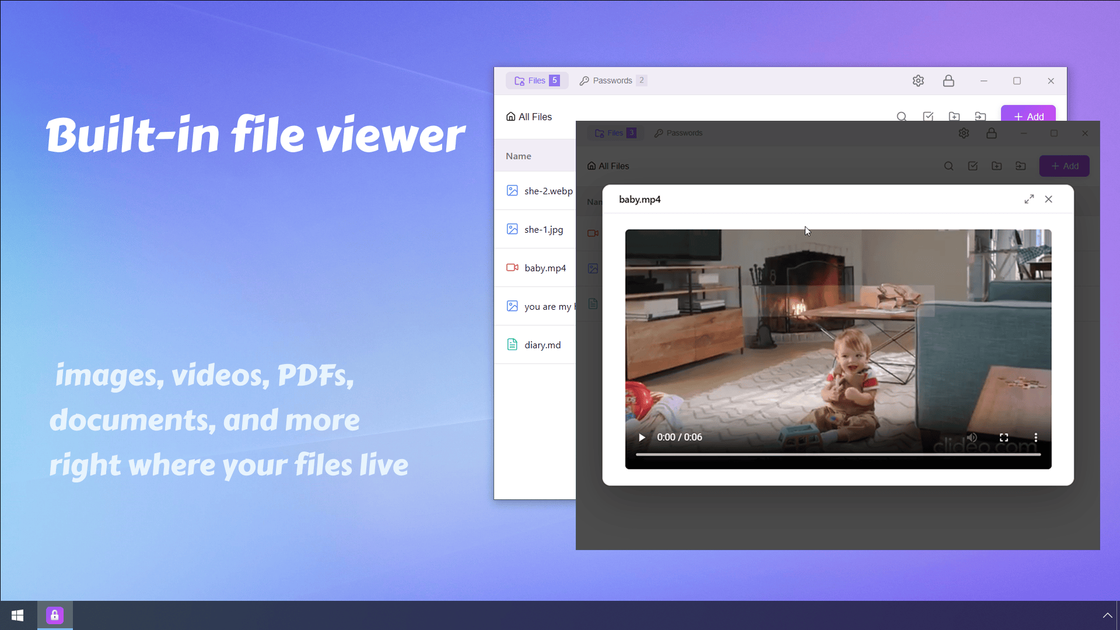Click the video frame in the viewer

(838, 349)
